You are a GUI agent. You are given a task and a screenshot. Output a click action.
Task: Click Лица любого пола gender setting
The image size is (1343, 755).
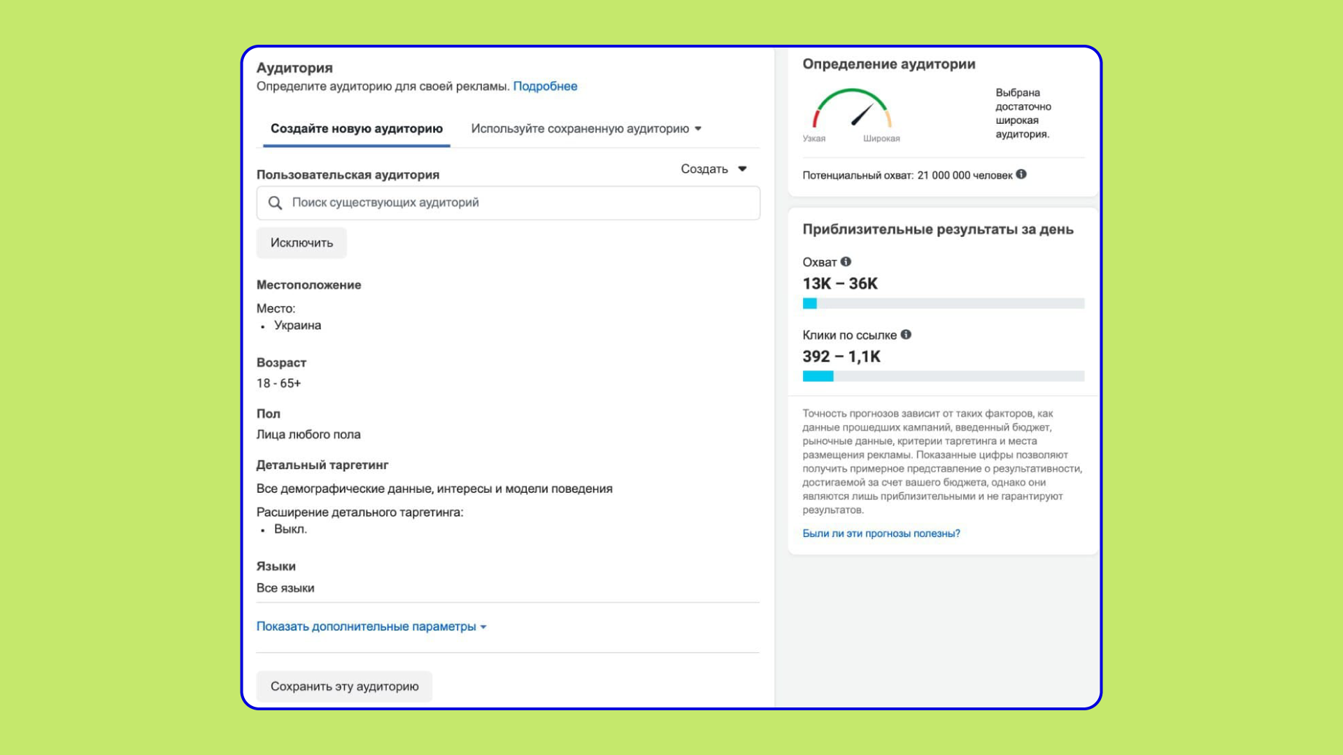pos(308,434)
